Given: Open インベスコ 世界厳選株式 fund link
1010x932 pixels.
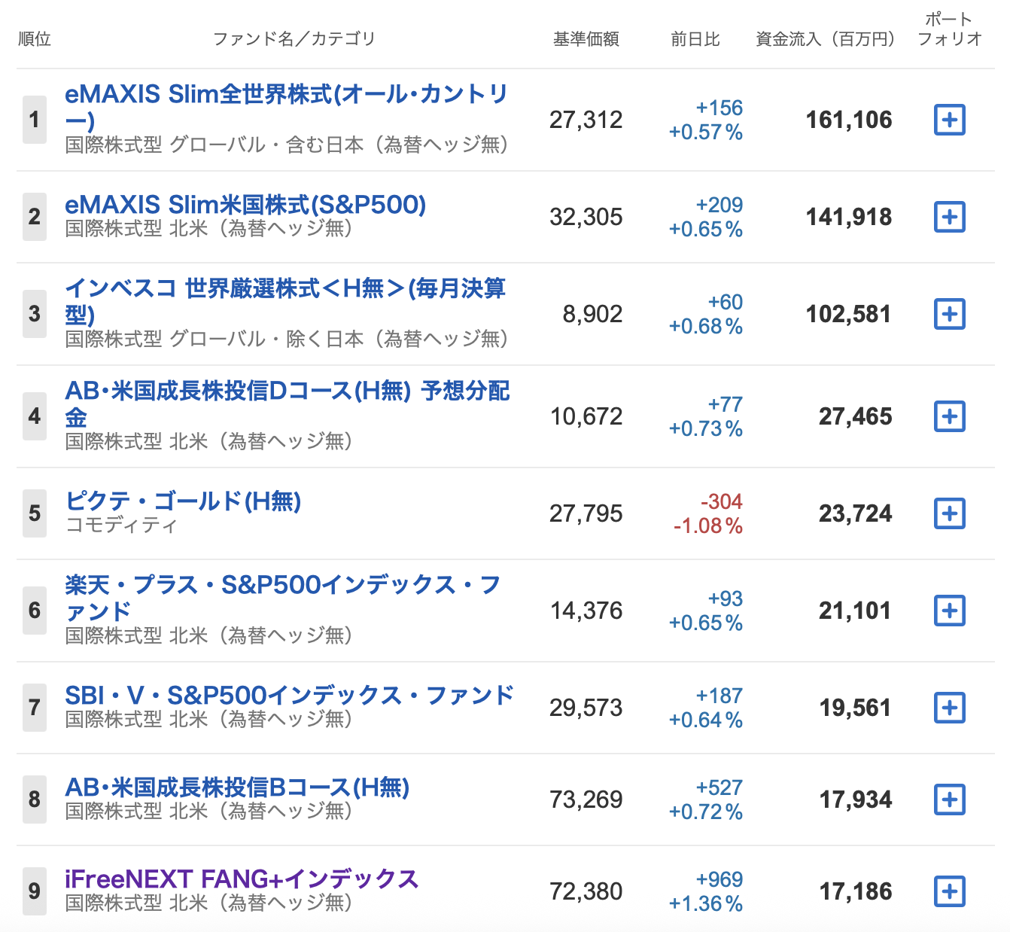Looking at the screenshot, I should tap(285, 301).
